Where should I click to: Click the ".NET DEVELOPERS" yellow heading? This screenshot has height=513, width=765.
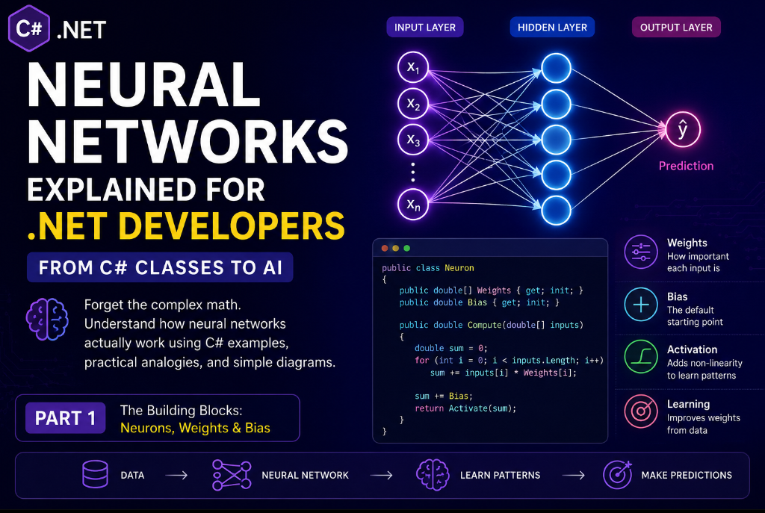click(x=186, y=226)
